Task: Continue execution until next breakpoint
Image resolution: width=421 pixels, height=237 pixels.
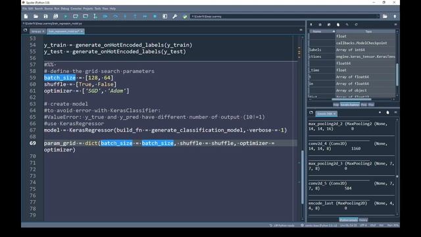Action: [145, 16]
